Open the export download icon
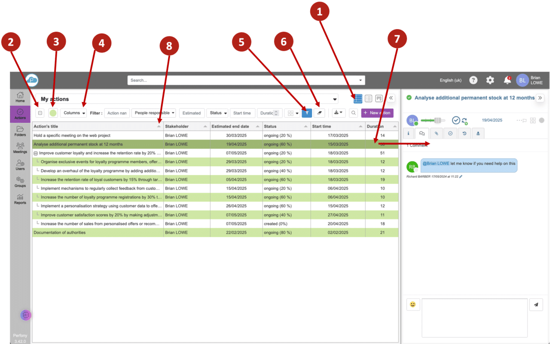The height and width of the screenshot is (344, 550). click(338, 113)
